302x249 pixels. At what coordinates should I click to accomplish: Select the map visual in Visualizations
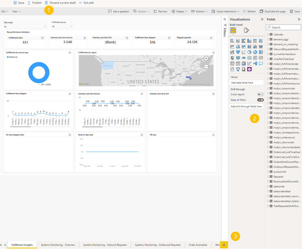232,58
